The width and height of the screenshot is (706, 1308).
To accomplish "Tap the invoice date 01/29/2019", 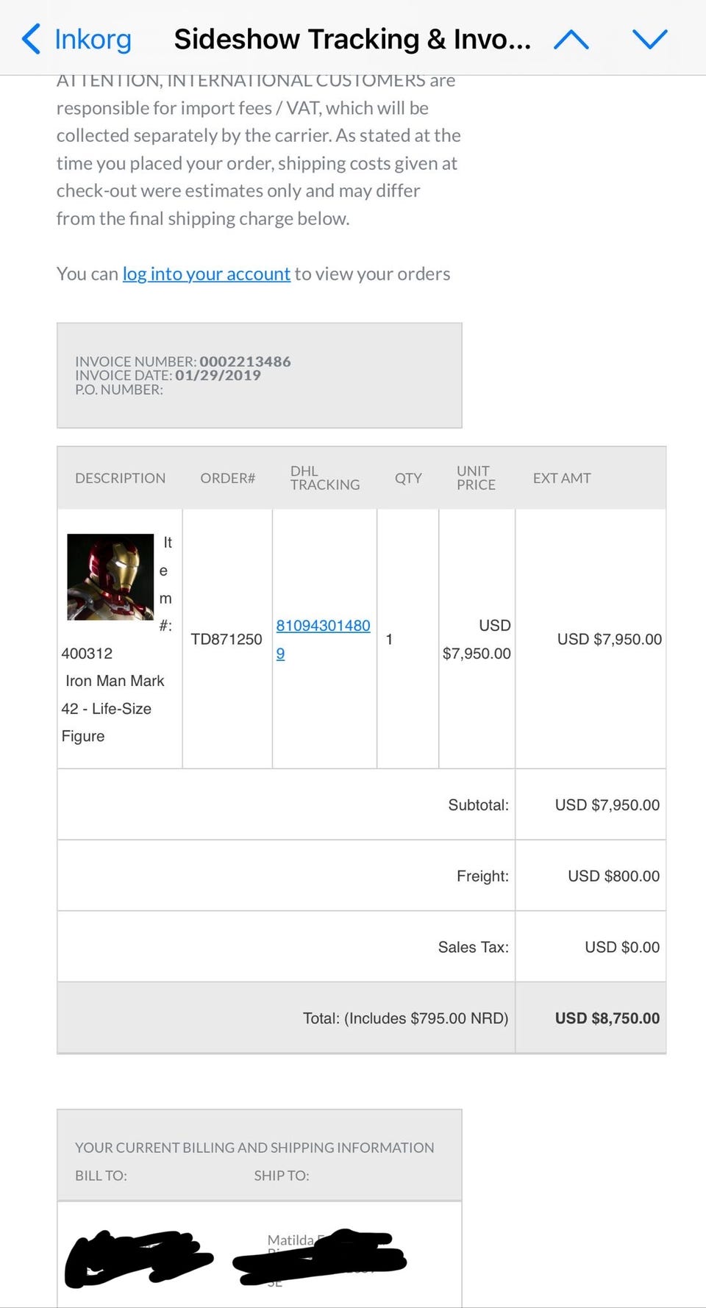I will 218,376.
